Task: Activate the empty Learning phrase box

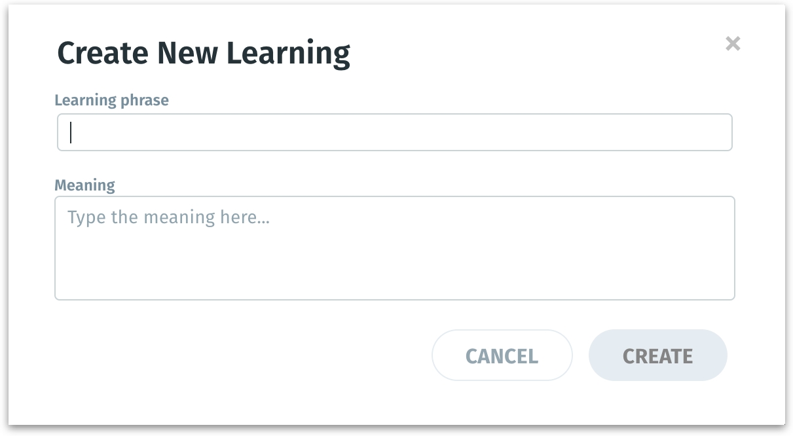Action: pos(394,132)
